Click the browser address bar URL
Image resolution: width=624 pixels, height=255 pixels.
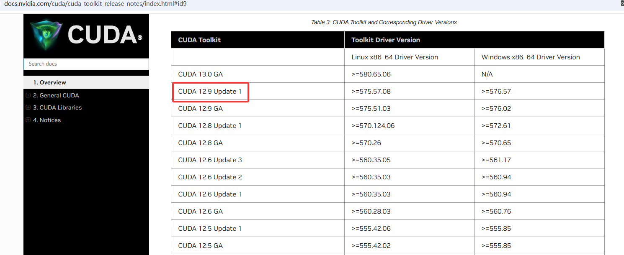point(95,4)
